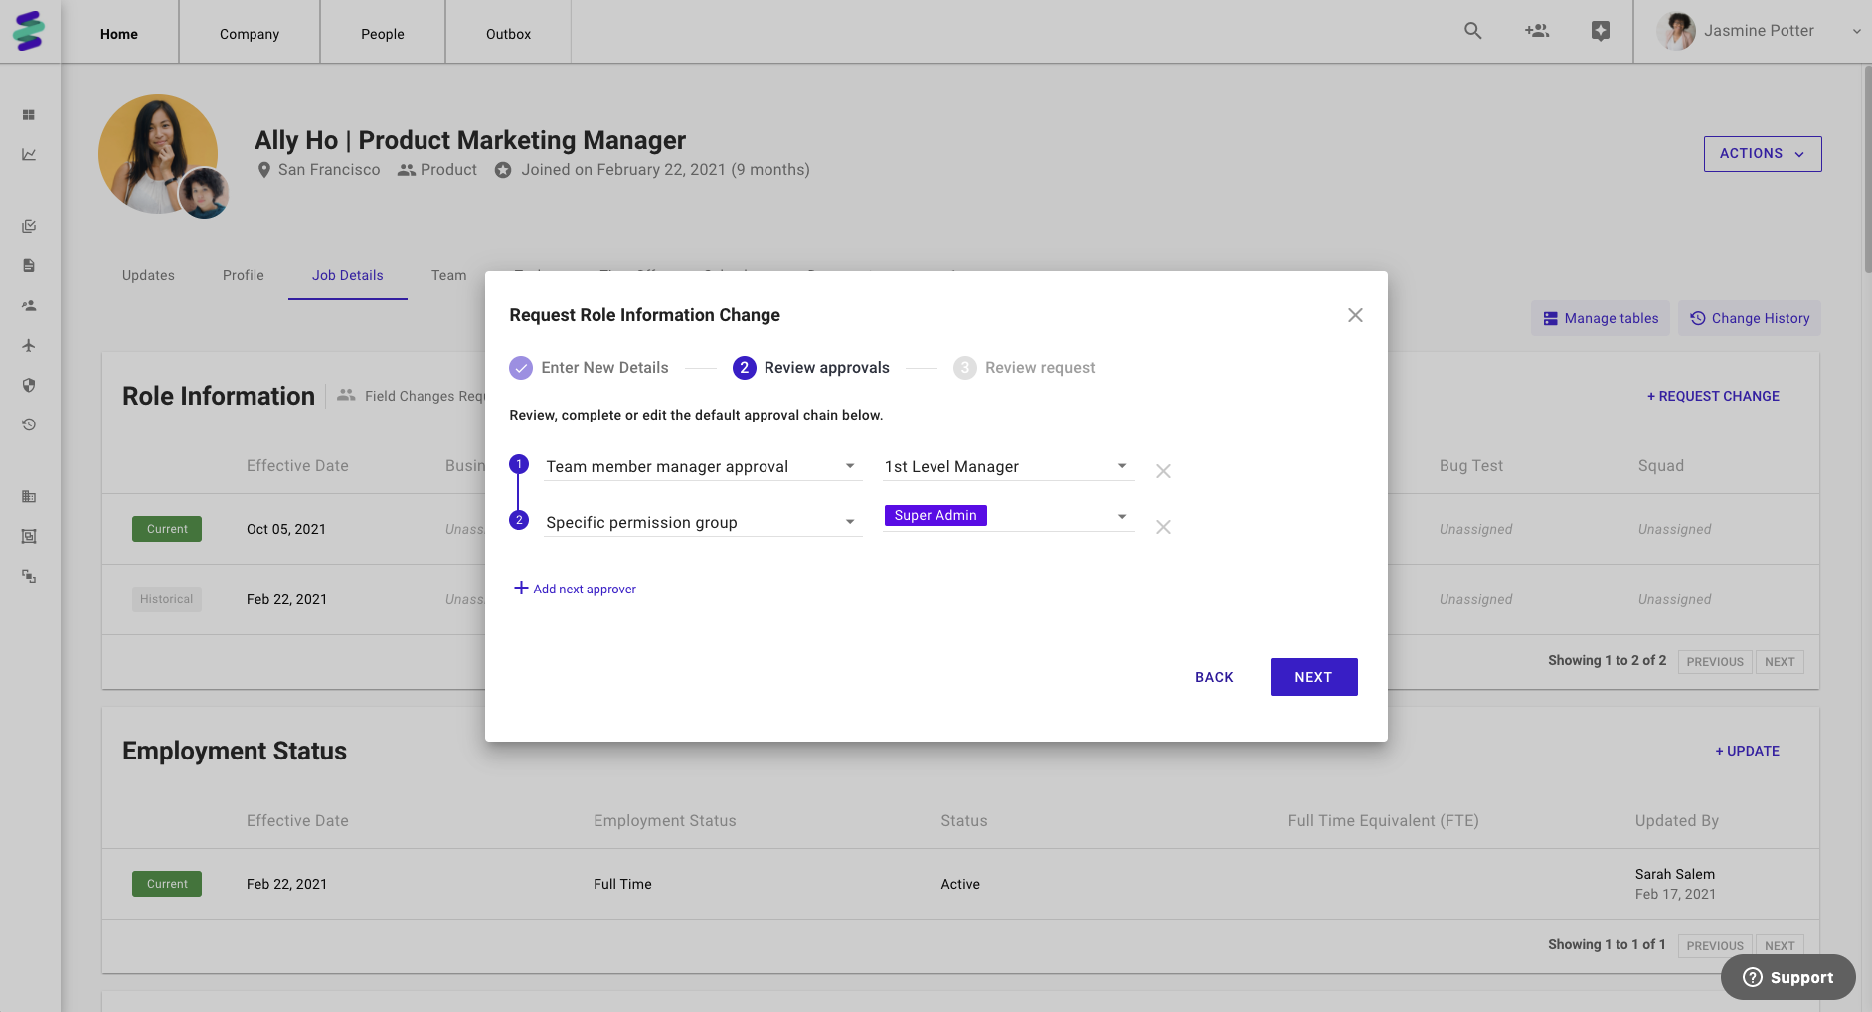Open the Team member manager approval dropdown
Viewport: 1872px width, 1012px height.
[x=702, y=466]
